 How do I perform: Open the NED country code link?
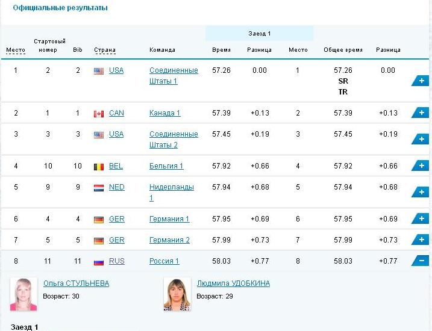116,187
